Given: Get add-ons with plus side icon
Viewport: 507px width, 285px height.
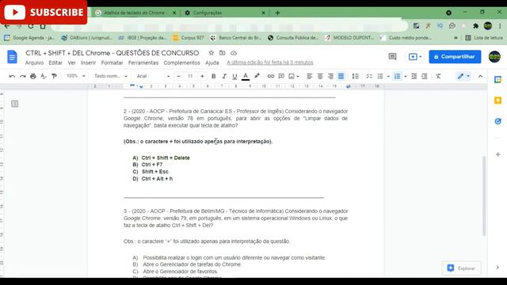Looking at the screenshot, I should click(x=498, y=154).
